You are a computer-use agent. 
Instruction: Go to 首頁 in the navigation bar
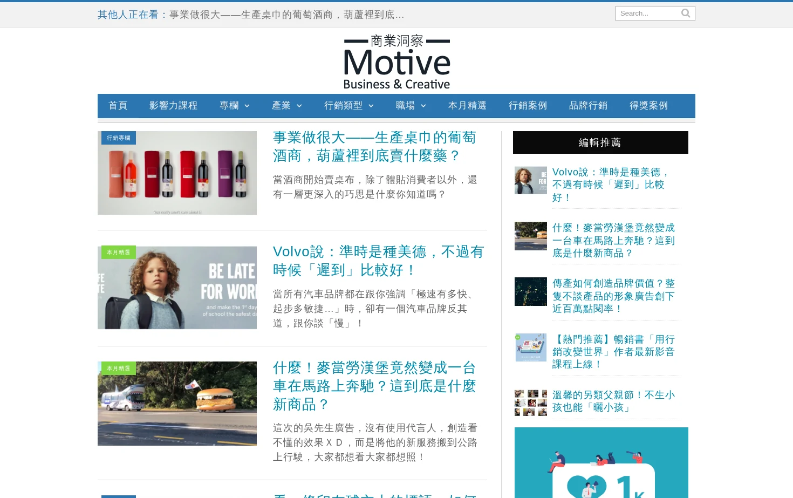pyautogui.click(x=118, y=106)
